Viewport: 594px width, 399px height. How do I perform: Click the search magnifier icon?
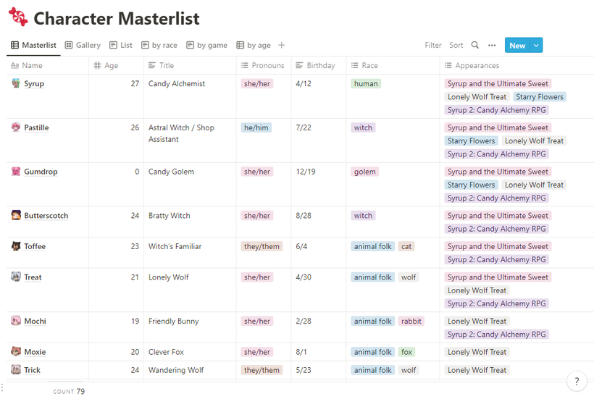[474, 45]
